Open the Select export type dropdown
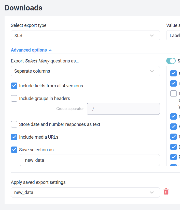Image resolution: width=180 pixels, height=210 pixels. coord(81,36)
